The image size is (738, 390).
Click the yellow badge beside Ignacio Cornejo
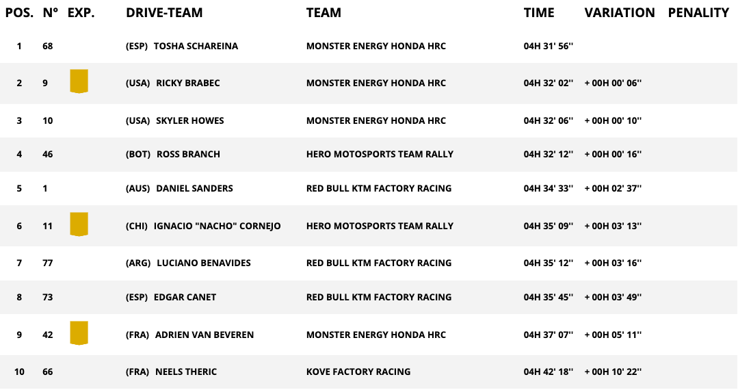pyautogui.click(x=79, y=224)
